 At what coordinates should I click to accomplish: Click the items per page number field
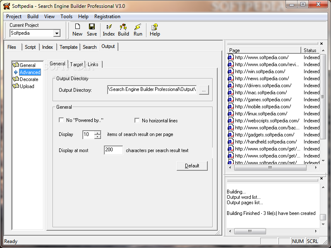[x=89, y=135]
